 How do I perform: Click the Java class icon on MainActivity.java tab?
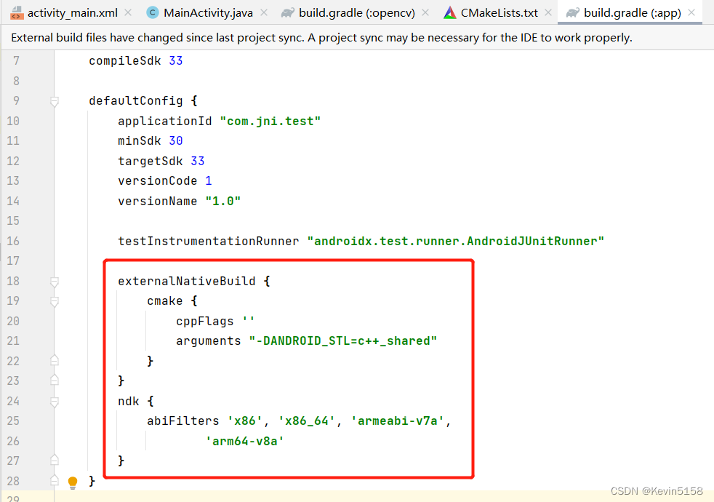coord(151,12)
